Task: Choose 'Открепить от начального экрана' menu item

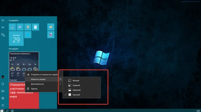Action: click(x=44, y=75)
